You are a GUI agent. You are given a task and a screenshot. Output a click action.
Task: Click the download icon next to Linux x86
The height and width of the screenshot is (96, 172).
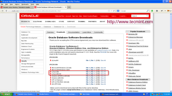click(51, 72)
